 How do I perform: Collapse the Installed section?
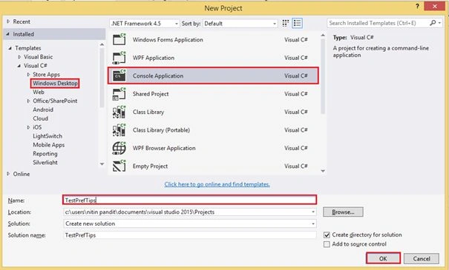[7, 34]
